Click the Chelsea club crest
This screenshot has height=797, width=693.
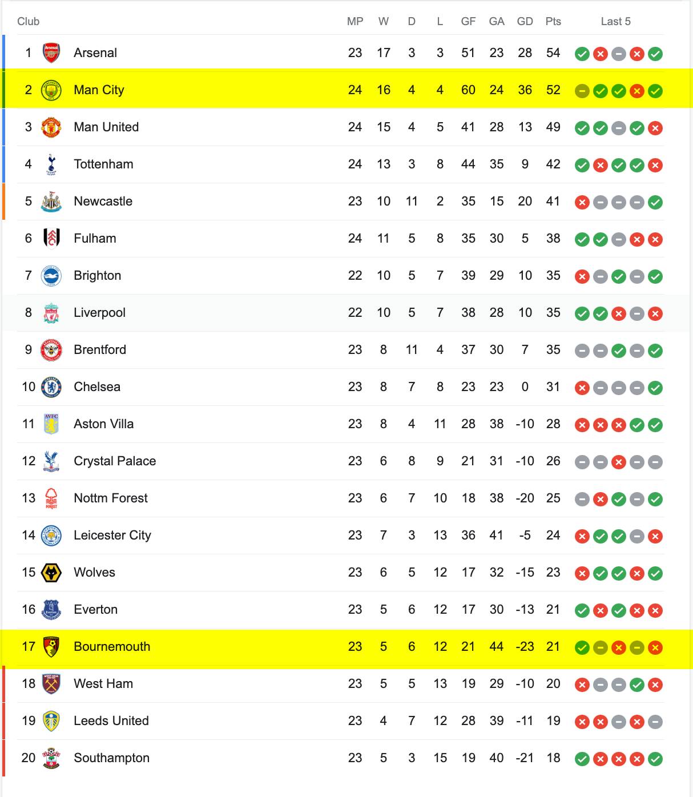(x=51, y=387)
